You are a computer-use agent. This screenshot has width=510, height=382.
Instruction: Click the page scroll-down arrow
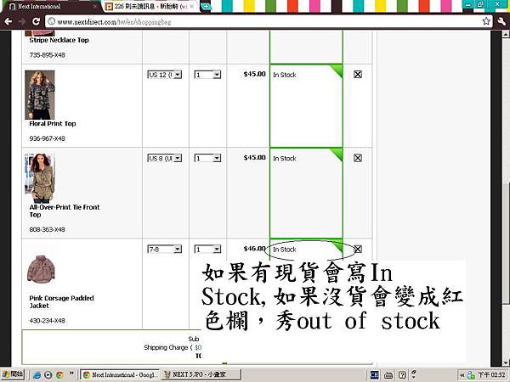pos(506,362)
